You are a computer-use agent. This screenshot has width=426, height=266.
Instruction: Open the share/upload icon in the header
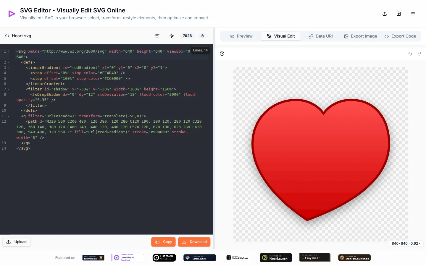(385, 14)
